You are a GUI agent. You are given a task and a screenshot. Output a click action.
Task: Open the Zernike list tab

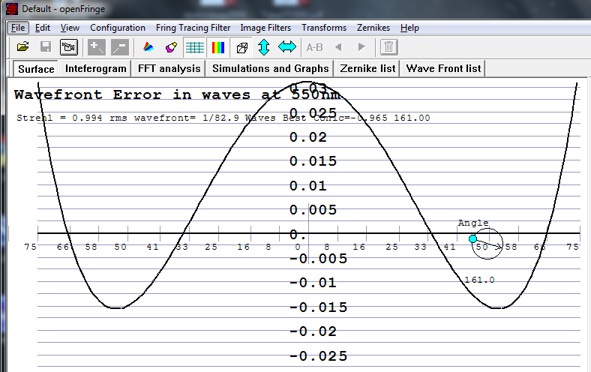pos(367,68)
